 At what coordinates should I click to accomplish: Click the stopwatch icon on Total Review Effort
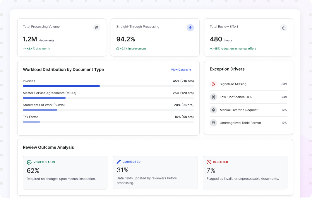(x=284, y=28)
